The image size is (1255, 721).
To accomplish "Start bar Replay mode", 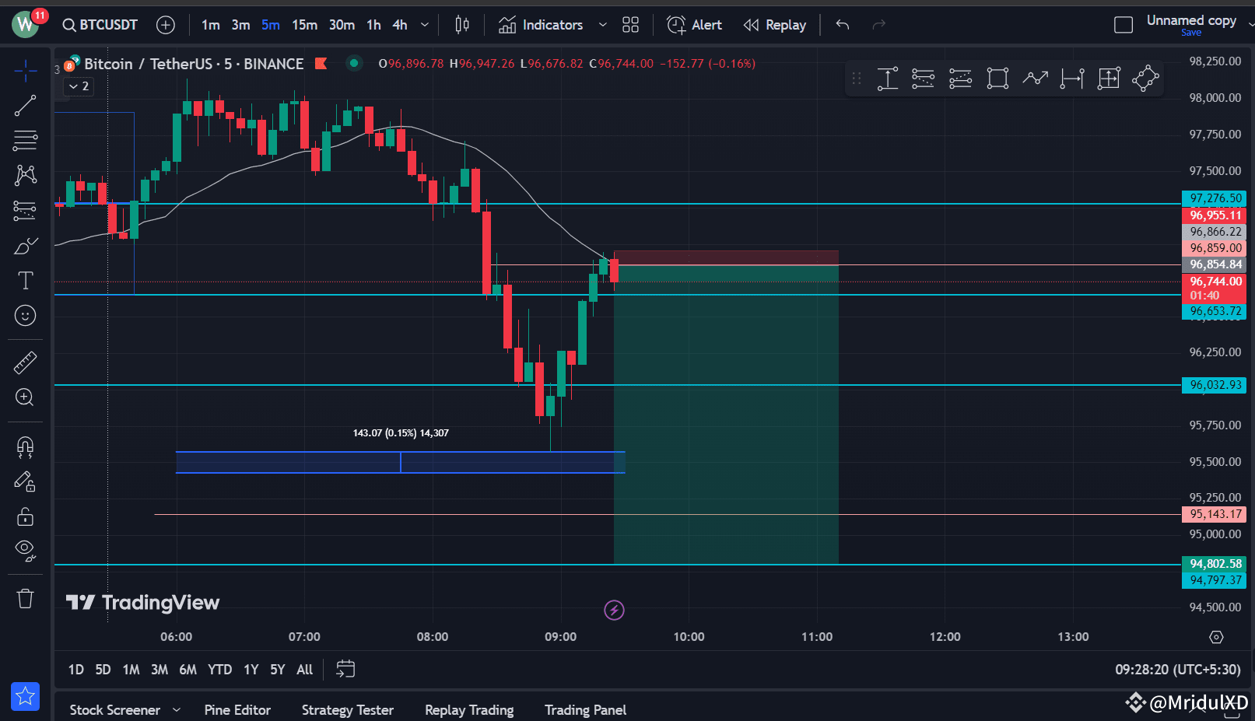I will (x=775, y=25).
